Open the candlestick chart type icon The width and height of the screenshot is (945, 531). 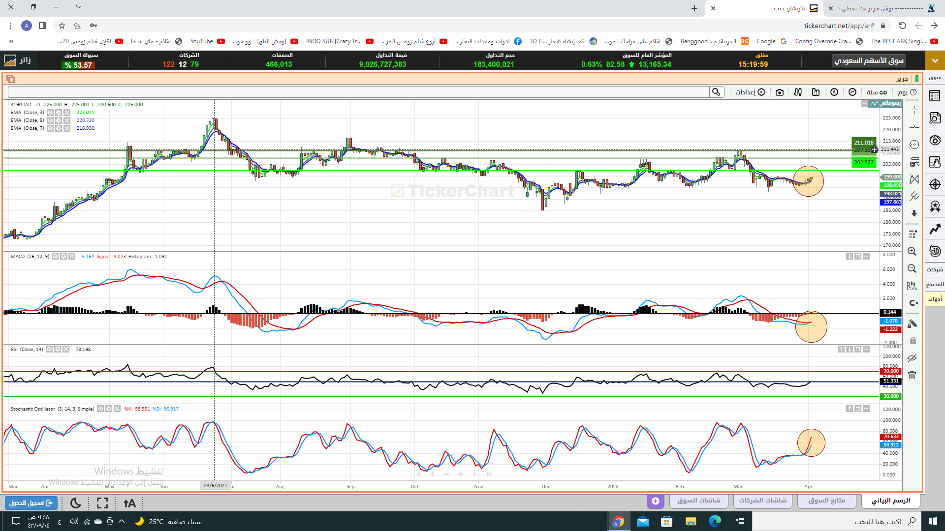point(798,92)
